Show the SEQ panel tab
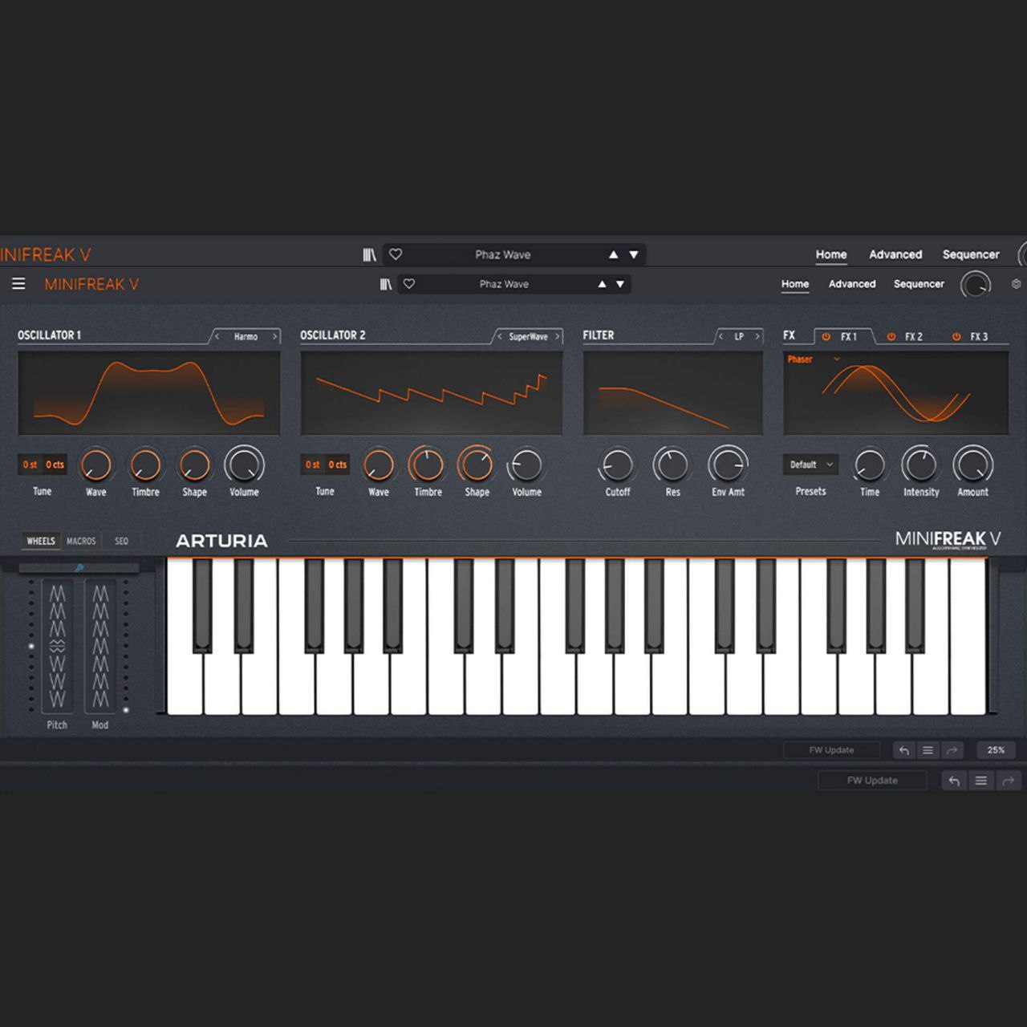Image resolution: width=1027 pixels, height=1027 pixels. [x=121, y=542]
